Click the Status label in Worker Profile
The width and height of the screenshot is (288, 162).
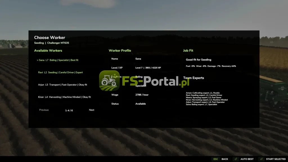(115, 104)
